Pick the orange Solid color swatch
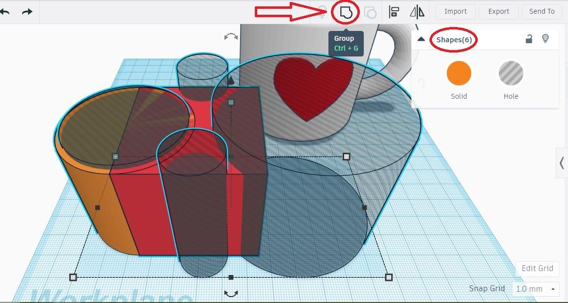 (x=459, y=73)
